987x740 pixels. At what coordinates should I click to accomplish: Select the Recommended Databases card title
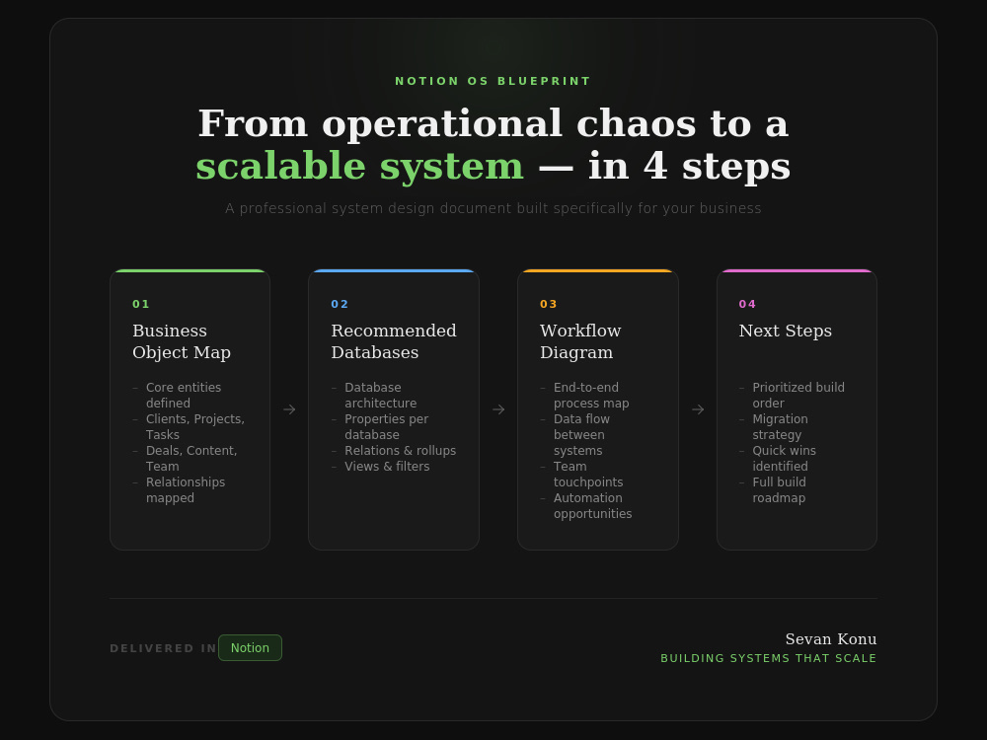pyautogui.click(x=394, y=341)
